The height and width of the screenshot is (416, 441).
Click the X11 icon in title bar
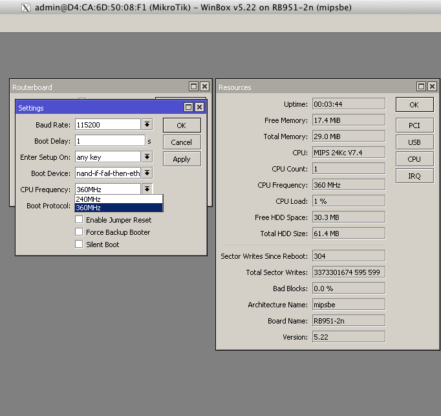[26, 8]
